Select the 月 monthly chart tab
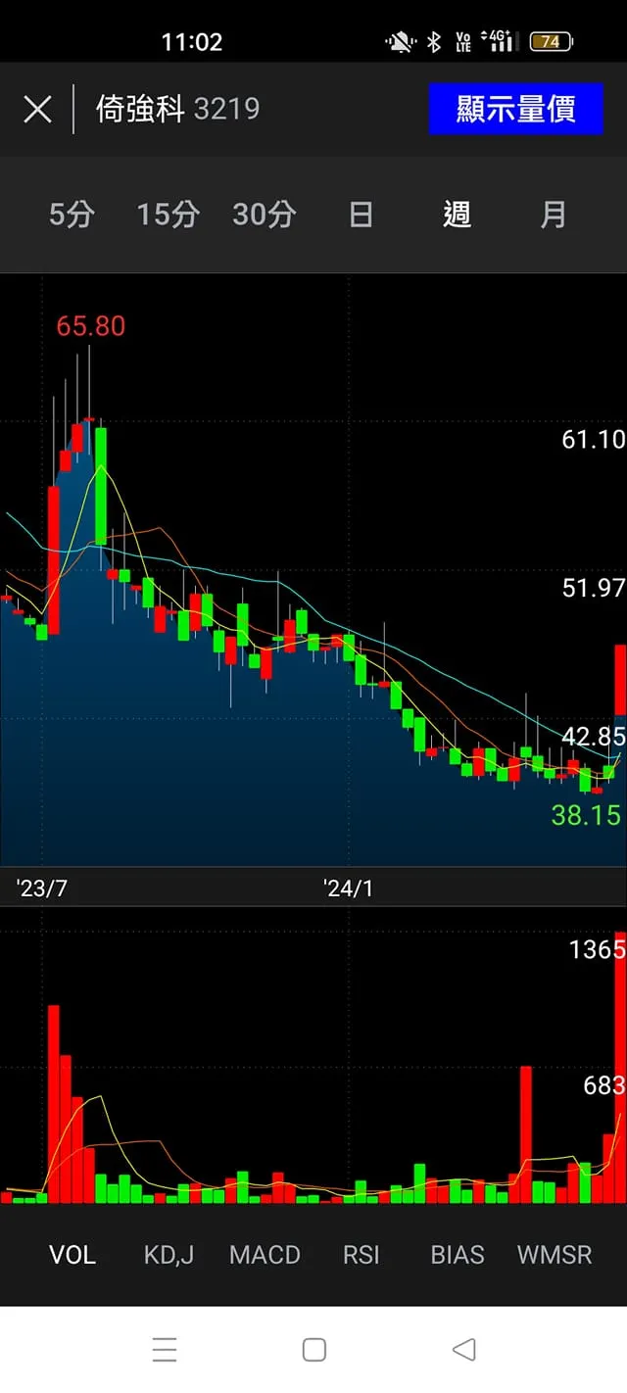This screenshot has height=1393, width=627. [554, 215]
